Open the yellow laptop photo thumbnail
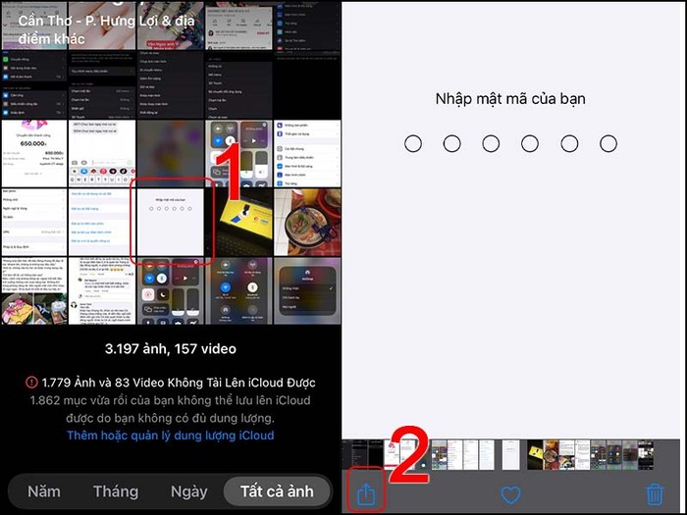This screenshot has height=515, width=687. coord(238,221)
